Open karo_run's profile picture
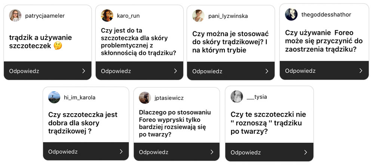This screenshot has width=374, height=166. pyautogui.click(x=107, y=16)
